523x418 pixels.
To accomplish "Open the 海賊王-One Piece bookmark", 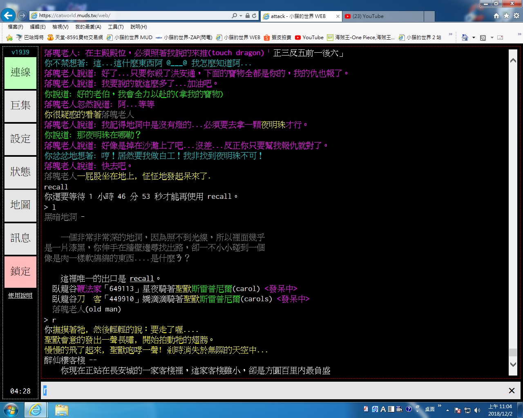I will (361, 38).
